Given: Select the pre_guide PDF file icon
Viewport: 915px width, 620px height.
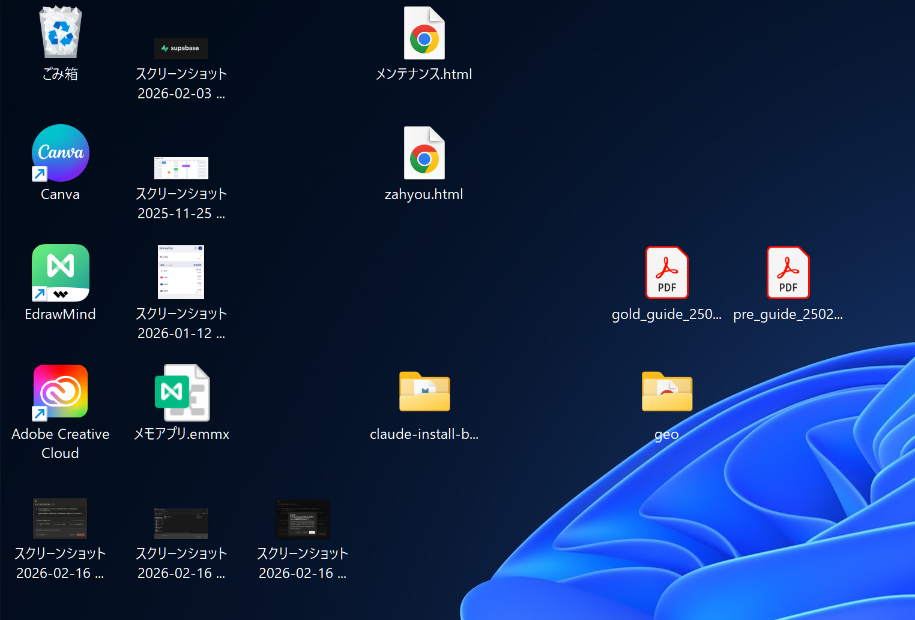Looking at the screenshot, I should pyautogui.click(x=788, y=273).
